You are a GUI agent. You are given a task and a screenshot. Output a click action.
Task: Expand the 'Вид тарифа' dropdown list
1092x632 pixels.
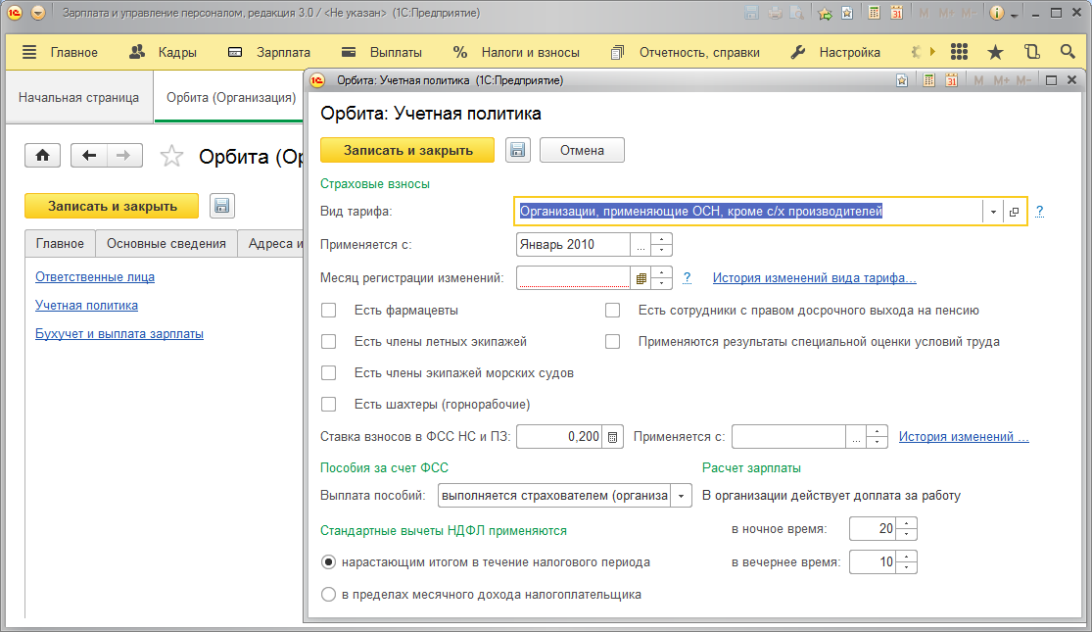coord(993,212)
